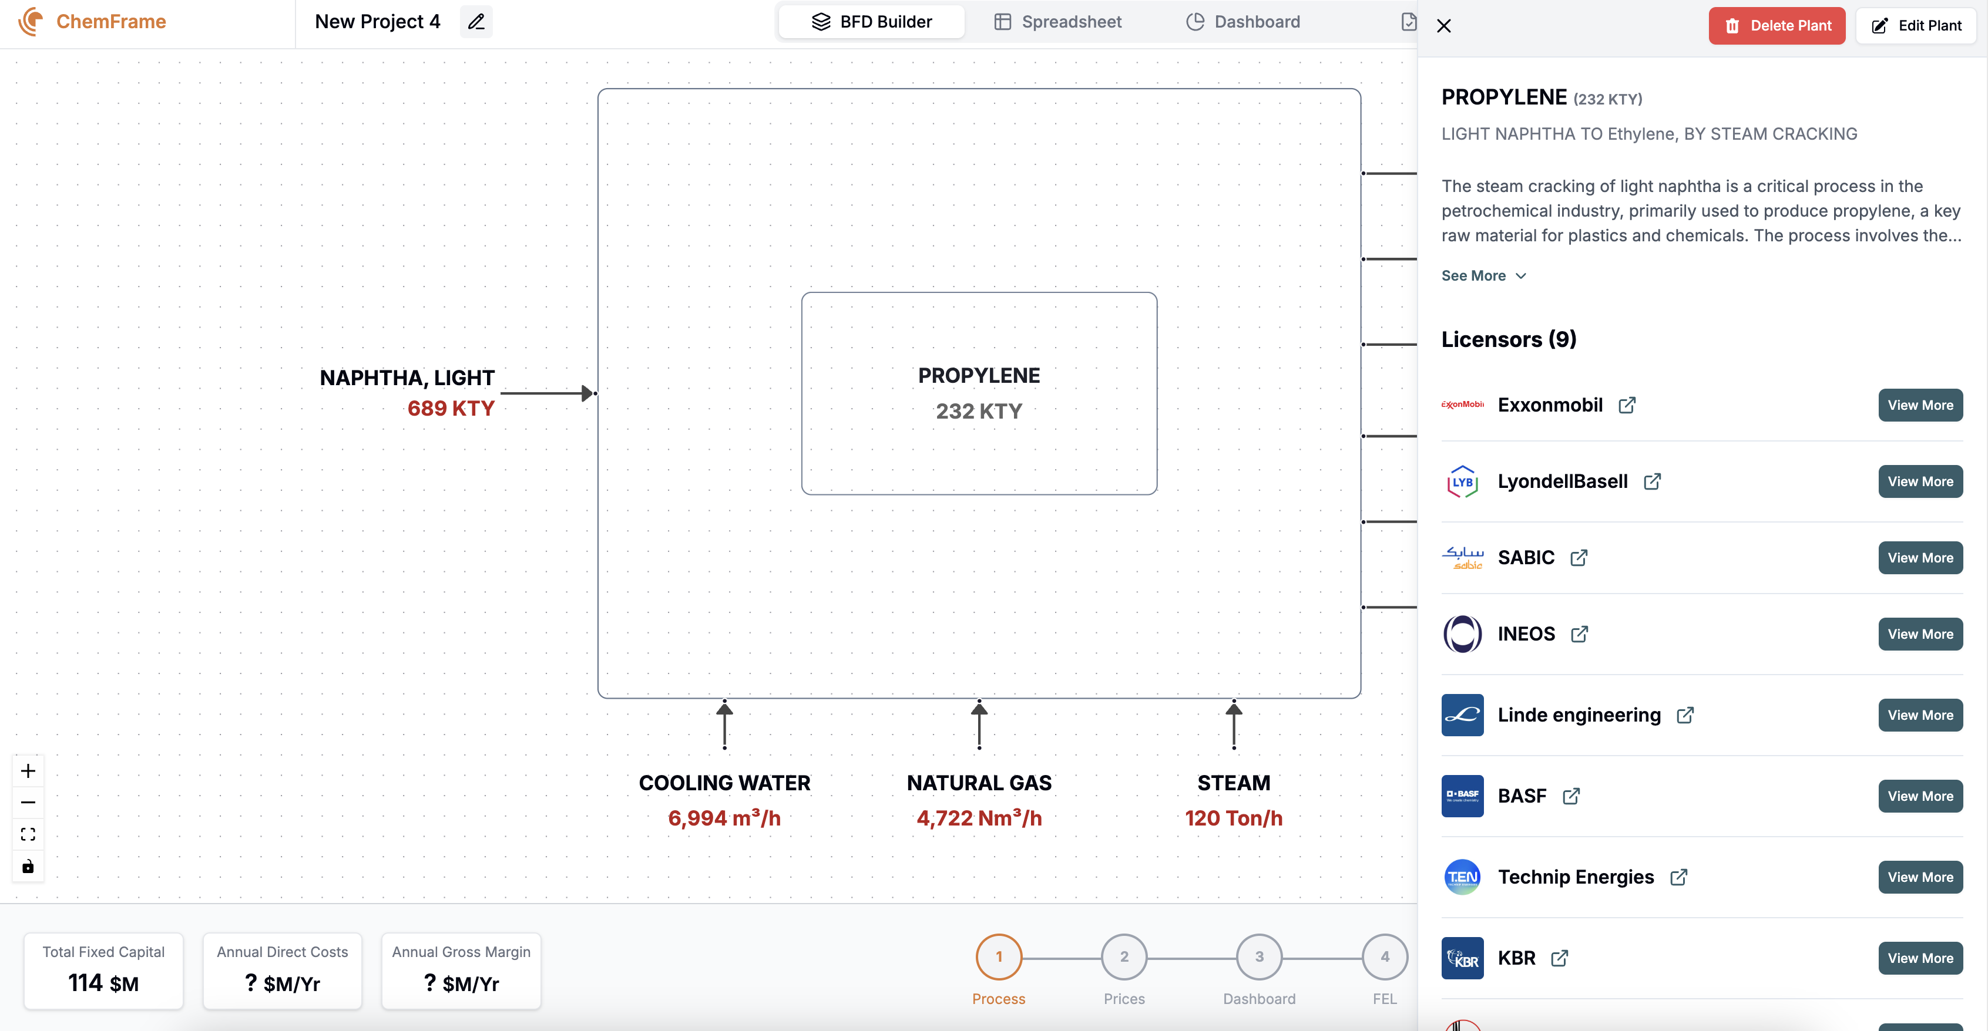Click the PROPYLENE panel heading
Viewport: 1988px width, 1031px height.
(1504, 97)
